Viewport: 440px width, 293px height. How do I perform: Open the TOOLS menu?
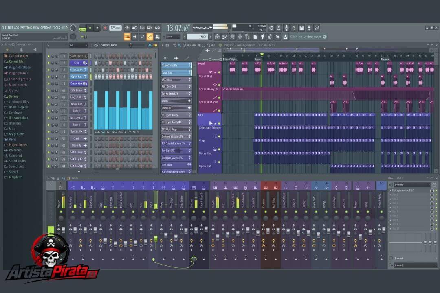point(56,28)
